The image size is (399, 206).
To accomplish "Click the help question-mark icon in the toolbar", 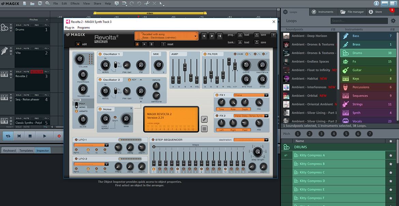I will (x=117, y=3).
